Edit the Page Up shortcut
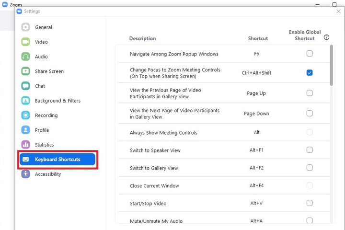The height and width of the screenshot is (230, 345). pos(256,93)
